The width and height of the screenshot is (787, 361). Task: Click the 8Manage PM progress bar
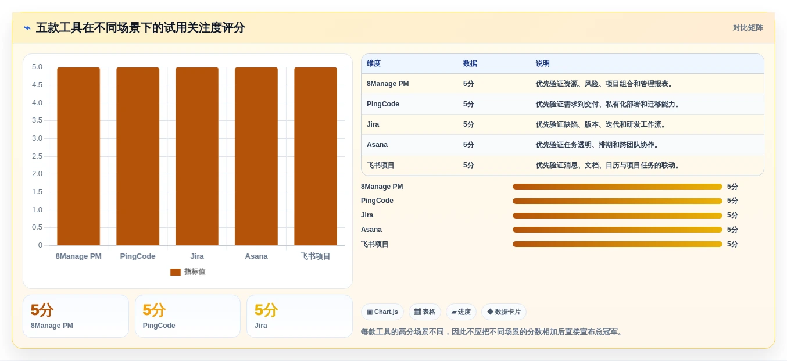click(617, 187)
